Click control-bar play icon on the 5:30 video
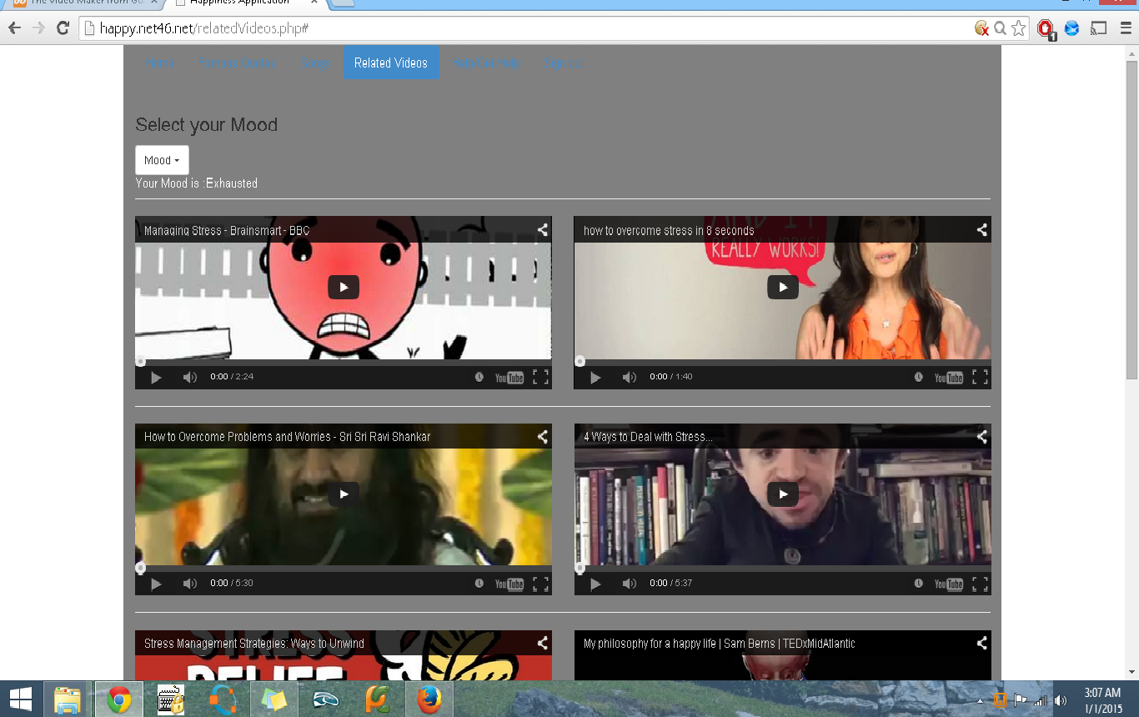The image size is (1139, 717). pos(156,584)
